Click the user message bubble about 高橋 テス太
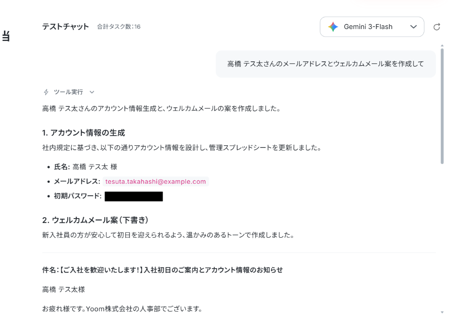The width and height of the screenshot is (457, 320). click(x=326, y=64)
